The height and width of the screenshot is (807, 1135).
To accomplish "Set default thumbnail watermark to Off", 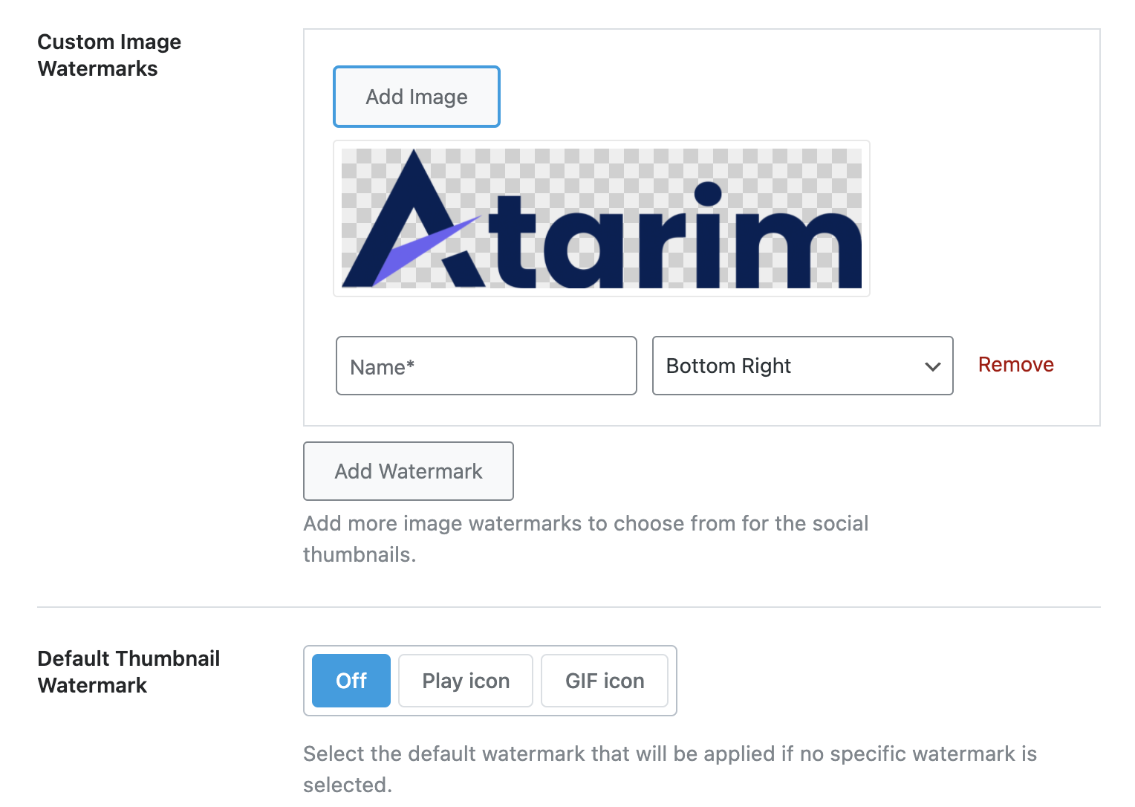I will click(351, 681).
